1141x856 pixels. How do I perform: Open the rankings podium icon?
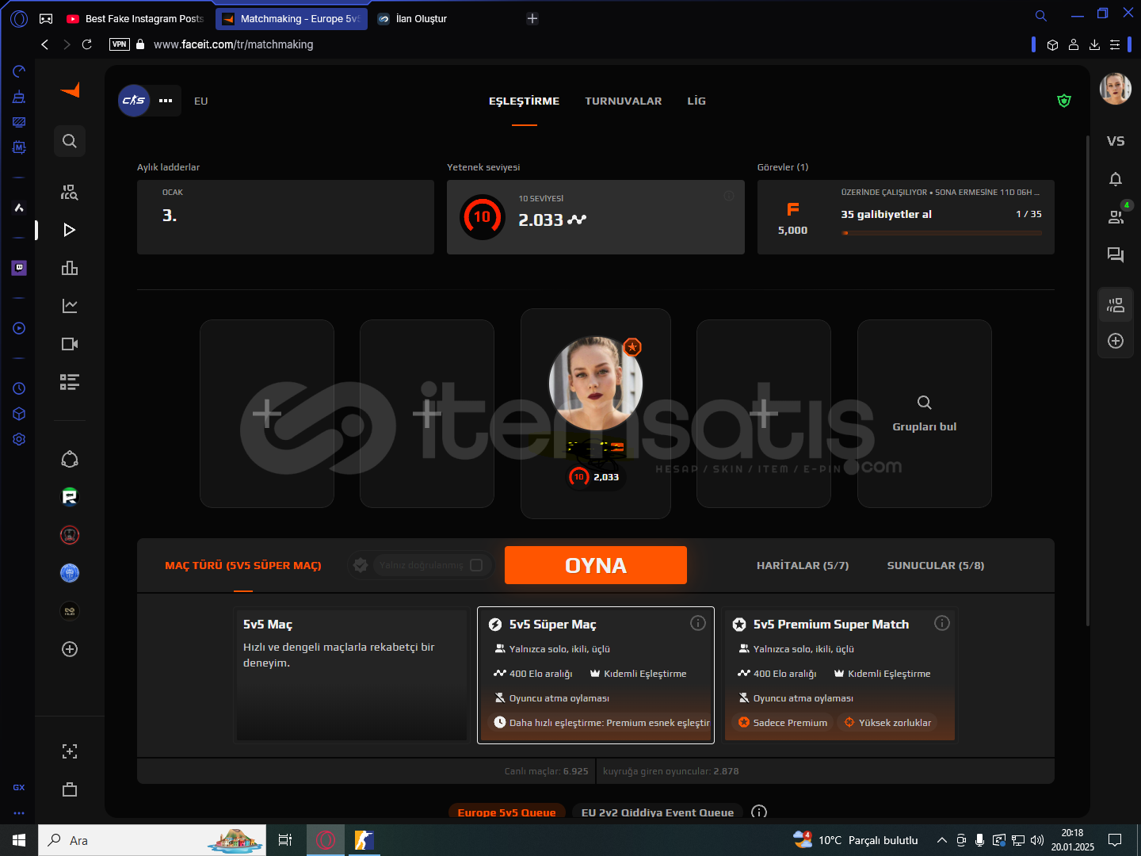pyautogui.click(x=70, y=268)
